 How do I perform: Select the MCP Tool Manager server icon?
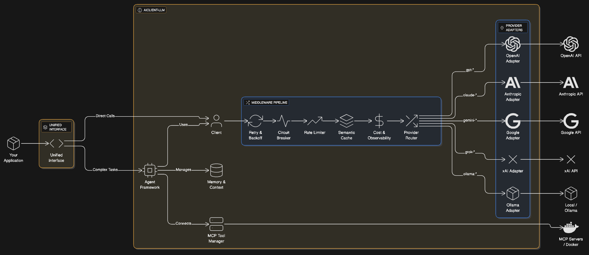pyautogui.click(x=216, y=224)
